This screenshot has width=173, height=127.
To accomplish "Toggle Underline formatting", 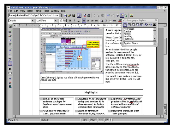I will (x=78, y=20).
